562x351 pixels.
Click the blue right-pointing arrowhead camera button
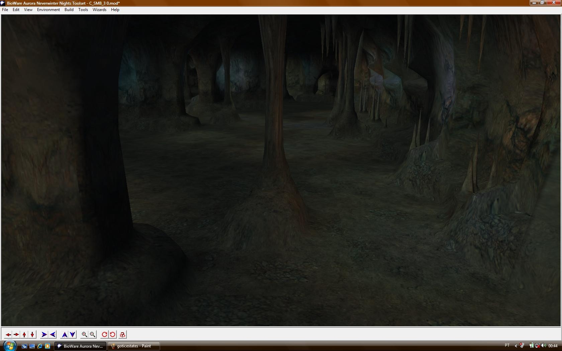44,334
